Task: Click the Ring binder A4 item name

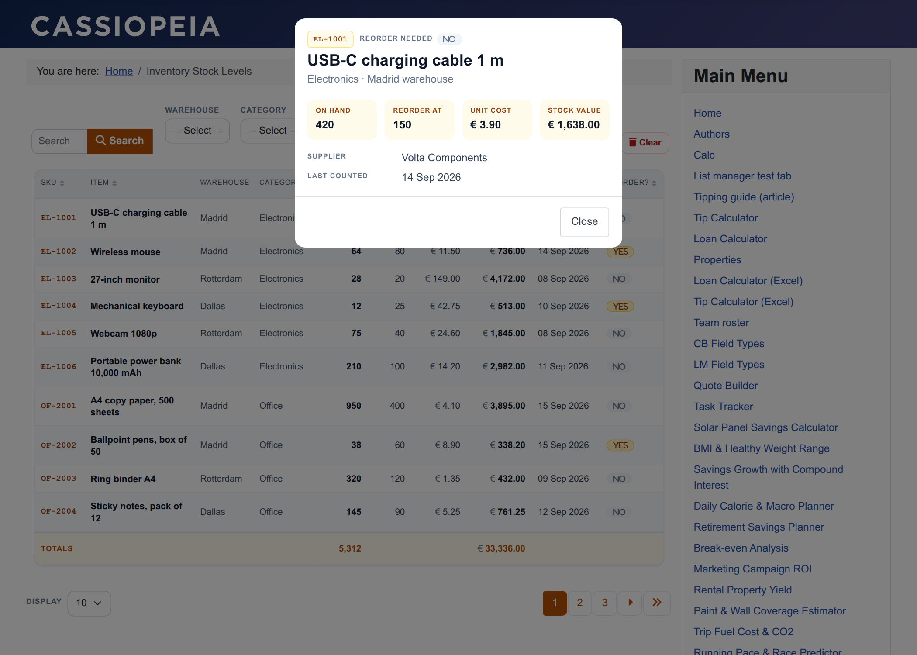Action: (123, 479)
